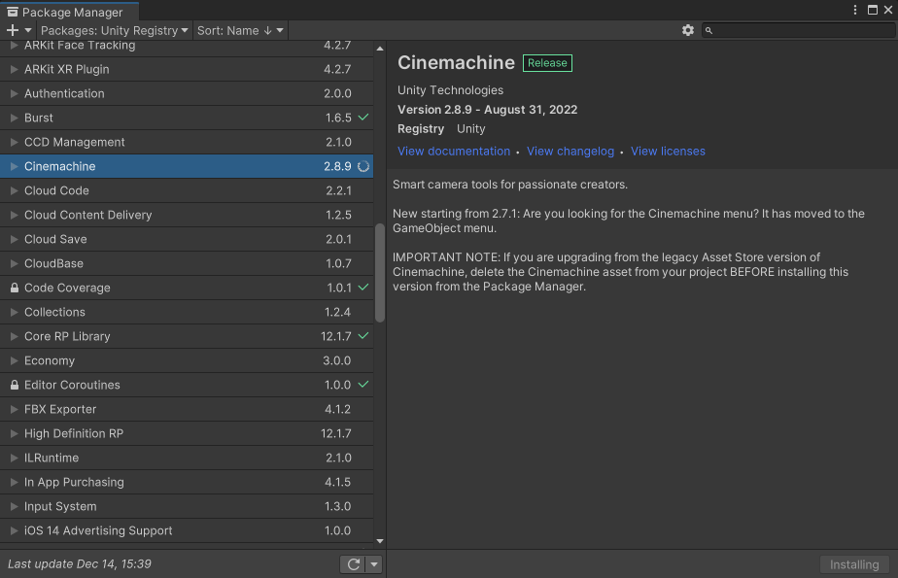The image size is (898, 578).
Task: Click the lock icon beside Code Coverage
Action: [x=14, y=289]
